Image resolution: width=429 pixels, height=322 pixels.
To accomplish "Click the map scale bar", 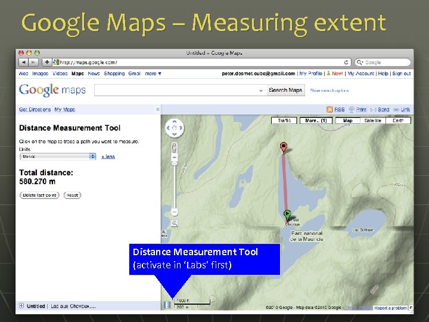I will tap(192, 304).
